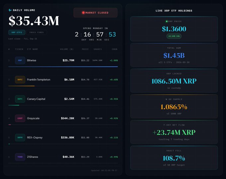Sort by the Price column header
The width and height of the screenshot is (226, 179).
click(85, 49)
